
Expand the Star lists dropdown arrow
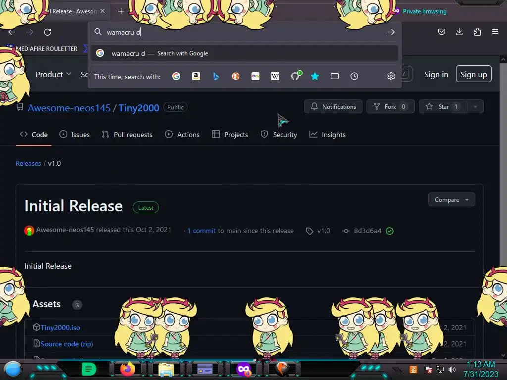(x=475, y=107)
